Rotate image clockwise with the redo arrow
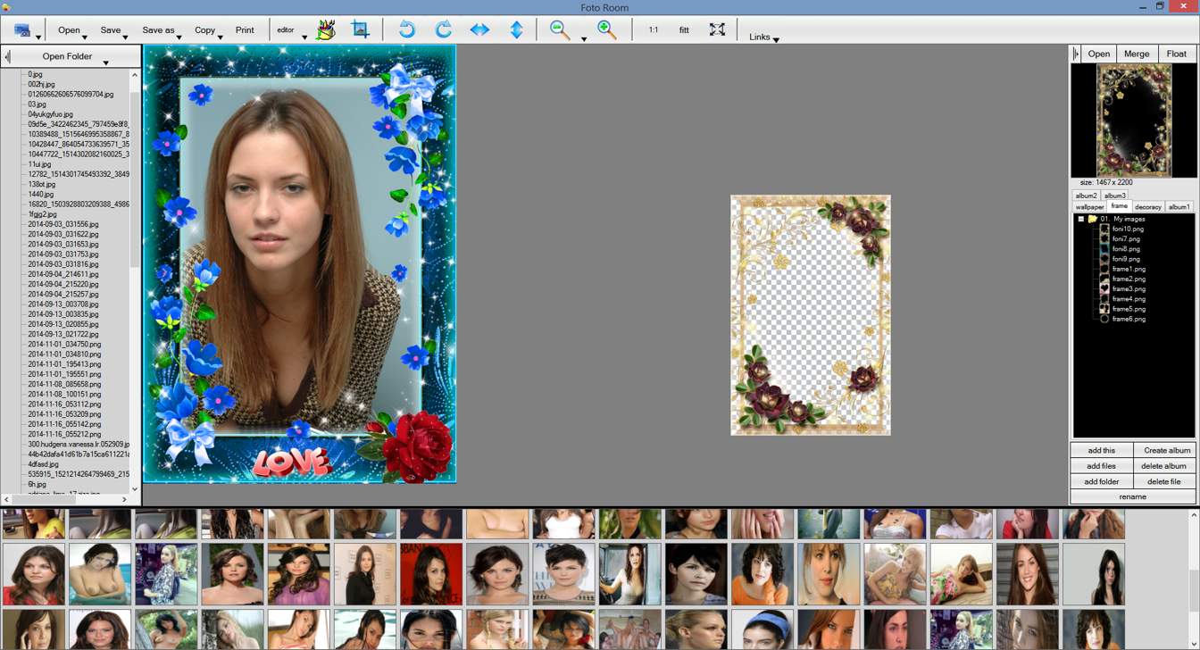 coord(443,29)
